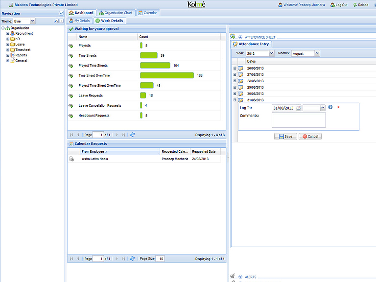Viewport: 376px width, 282px height.
Task: Click the approval icon beside Time Sheets
Action: (70, 56)
